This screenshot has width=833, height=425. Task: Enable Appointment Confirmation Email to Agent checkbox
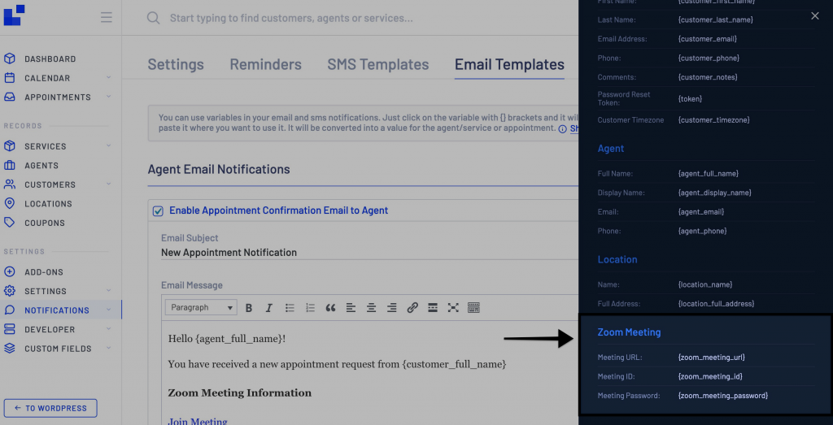click(x=158, y=211)
